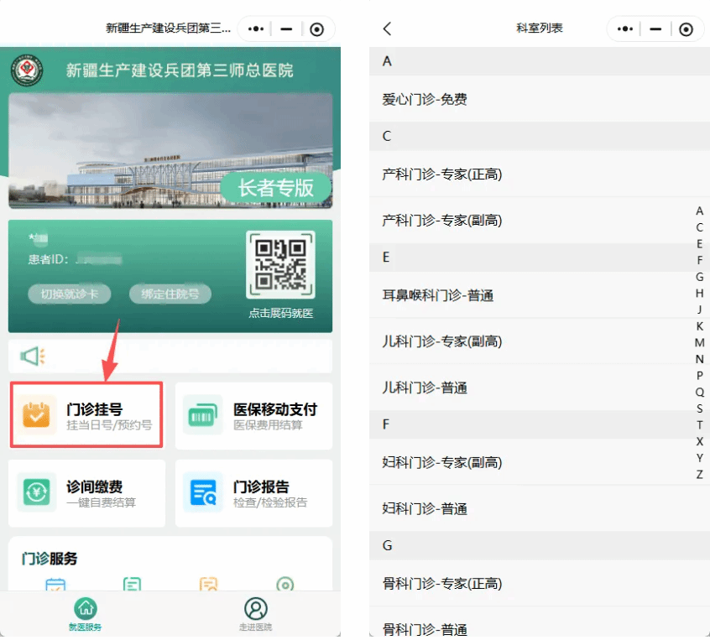Select 耳鼻喉科门诊-普通 department
Viewport: 710px width, 640px height.
click(438, 295)
